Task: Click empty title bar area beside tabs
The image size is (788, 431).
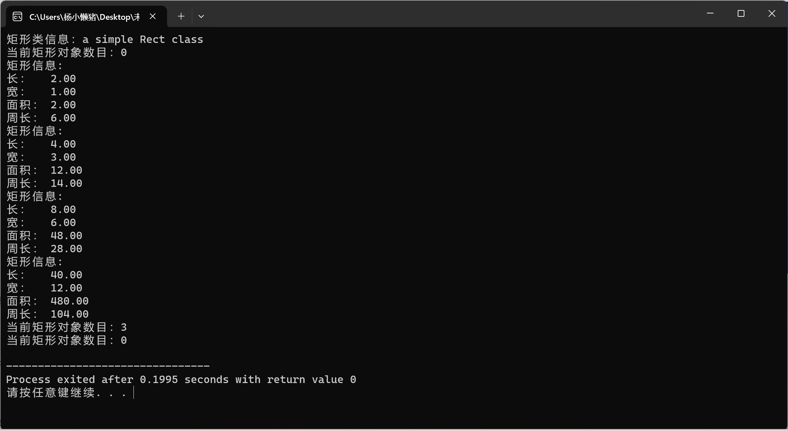Action: 436,14
